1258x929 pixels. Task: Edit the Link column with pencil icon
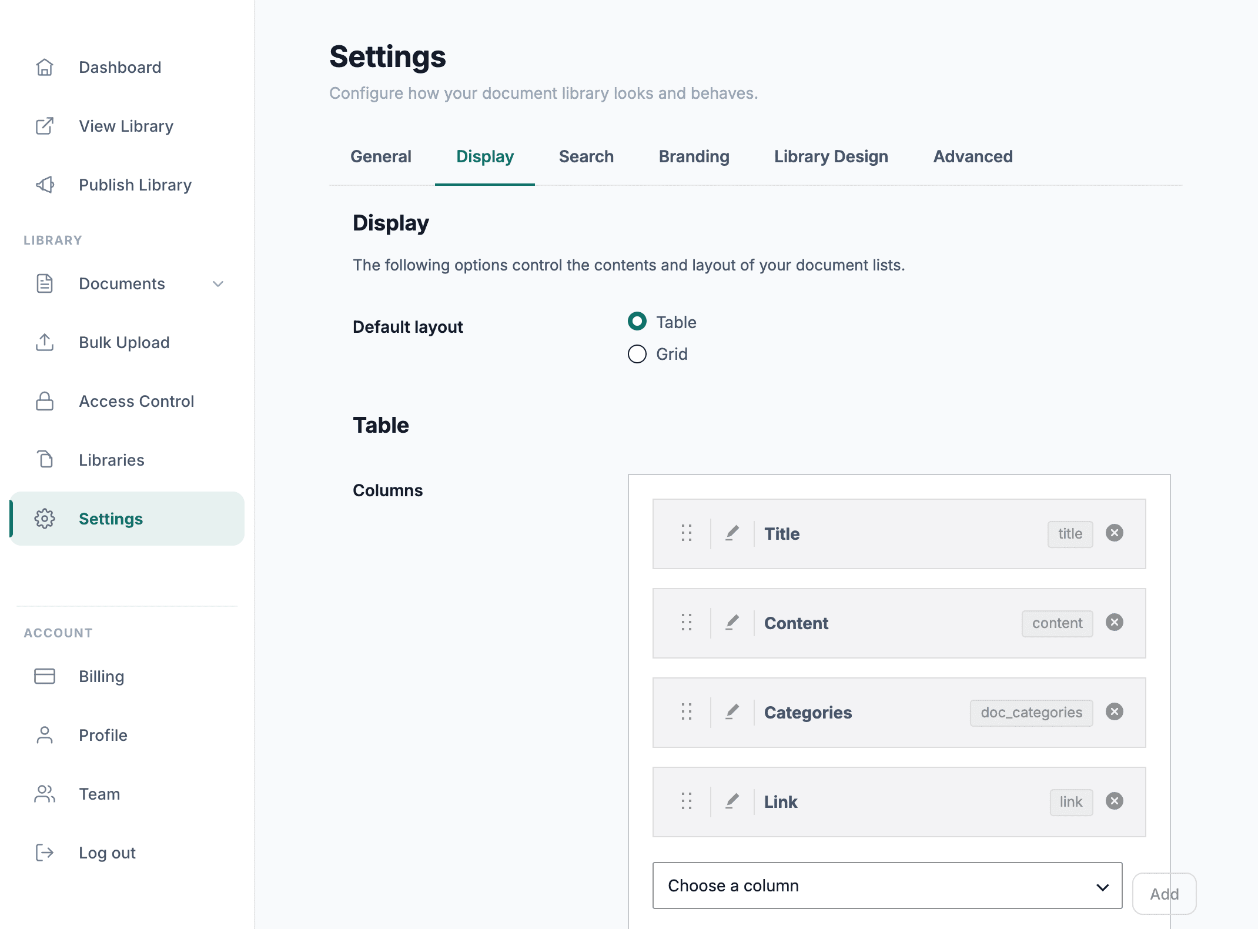coord(732,801)
